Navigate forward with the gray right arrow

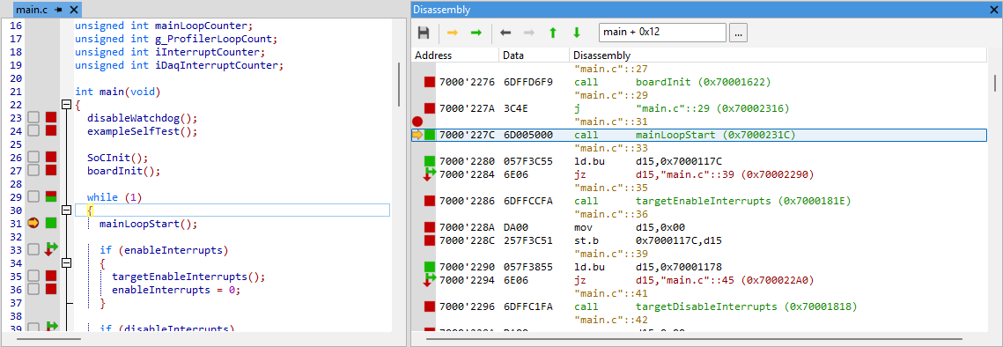[x=529, y=33]
